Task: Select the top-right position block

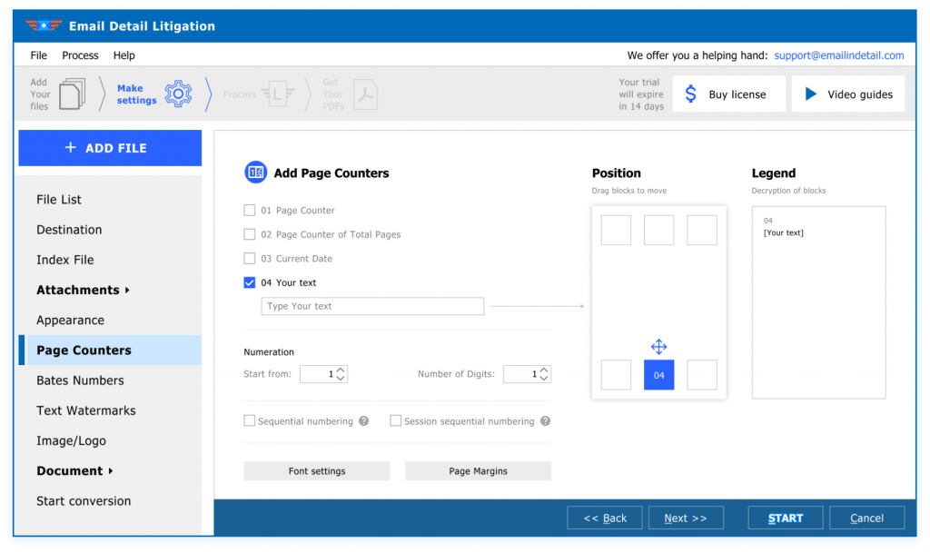Action: coord(702,230)
